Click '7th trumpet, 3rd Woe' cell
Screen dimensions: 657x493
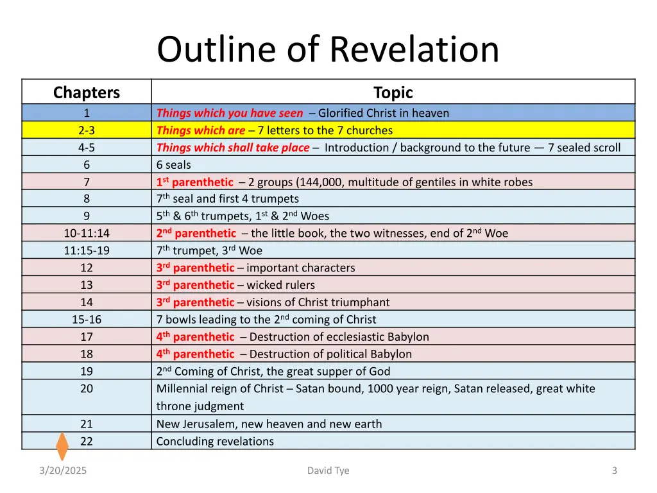(393, 250)
